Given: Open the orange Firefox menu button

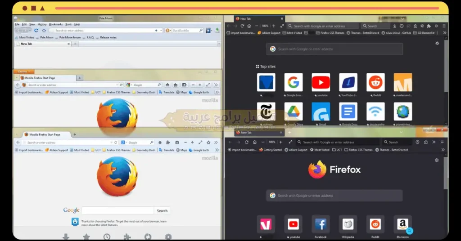Looking at the screenshot, I should point(23,71).
